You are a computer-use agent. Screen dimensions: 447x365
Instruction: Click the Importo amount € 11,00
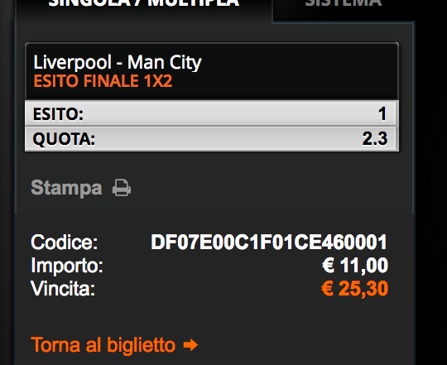355,266
